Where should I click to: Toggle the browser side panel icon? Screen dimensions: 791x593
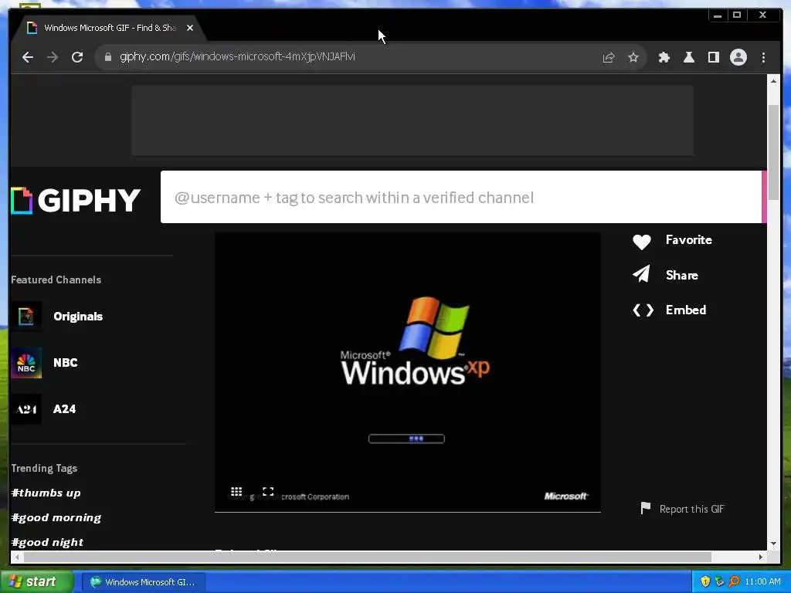point(713,57)
